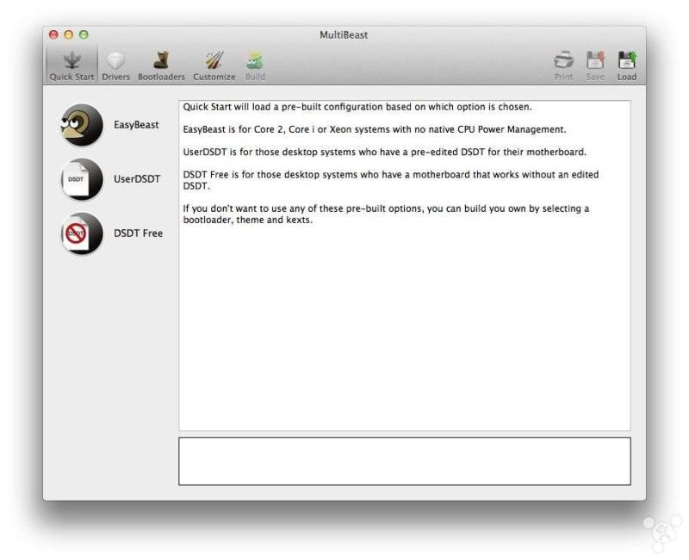
Task: Click the Print toolbar icon
Action: pyautogui.click(x=564, y=66)
